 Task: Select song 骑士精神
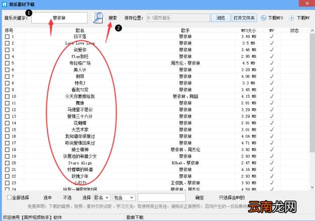(x=80, y=149)
